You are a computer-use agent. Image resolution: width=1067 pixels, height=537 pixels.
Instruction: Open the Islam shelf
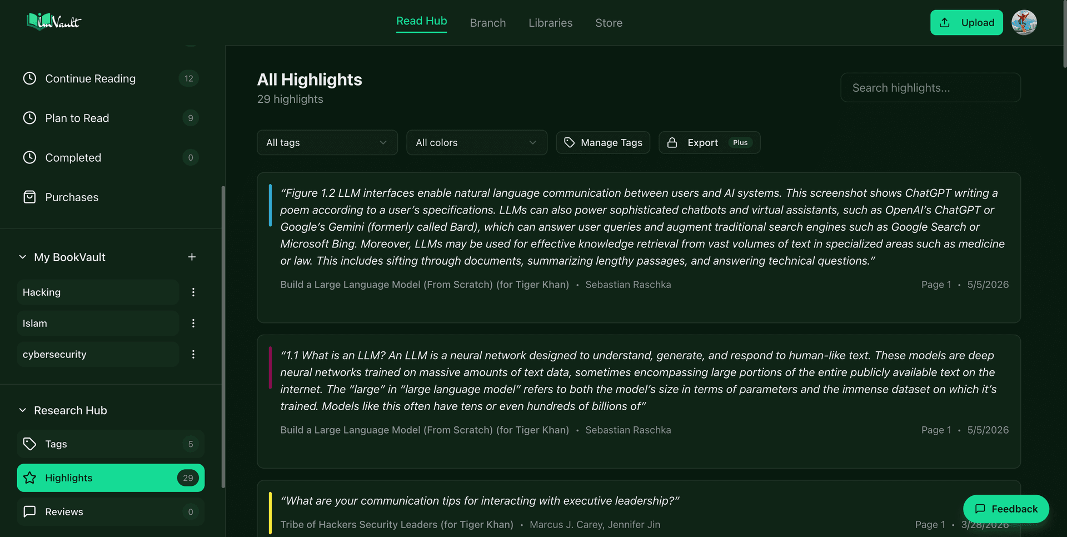coord(98,323)
